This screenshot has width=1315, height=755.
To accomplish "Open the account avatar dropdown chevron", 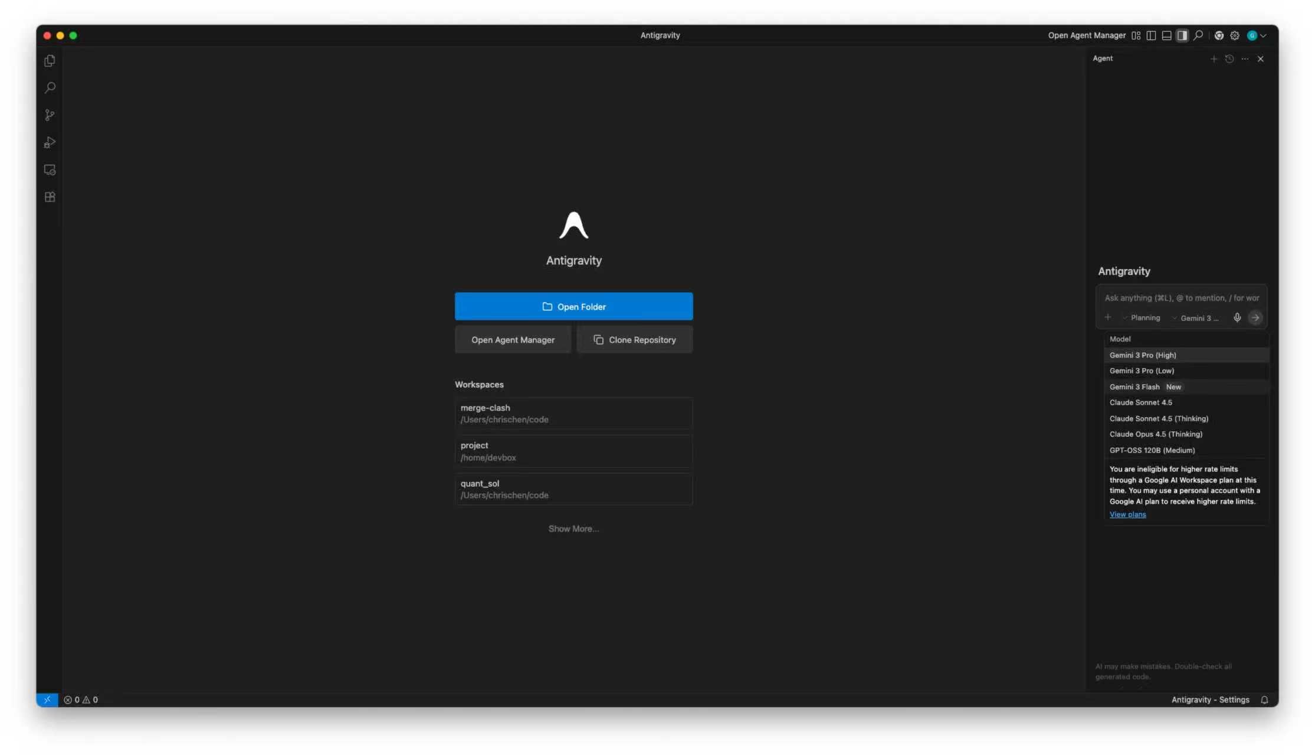I will 1263,35.
